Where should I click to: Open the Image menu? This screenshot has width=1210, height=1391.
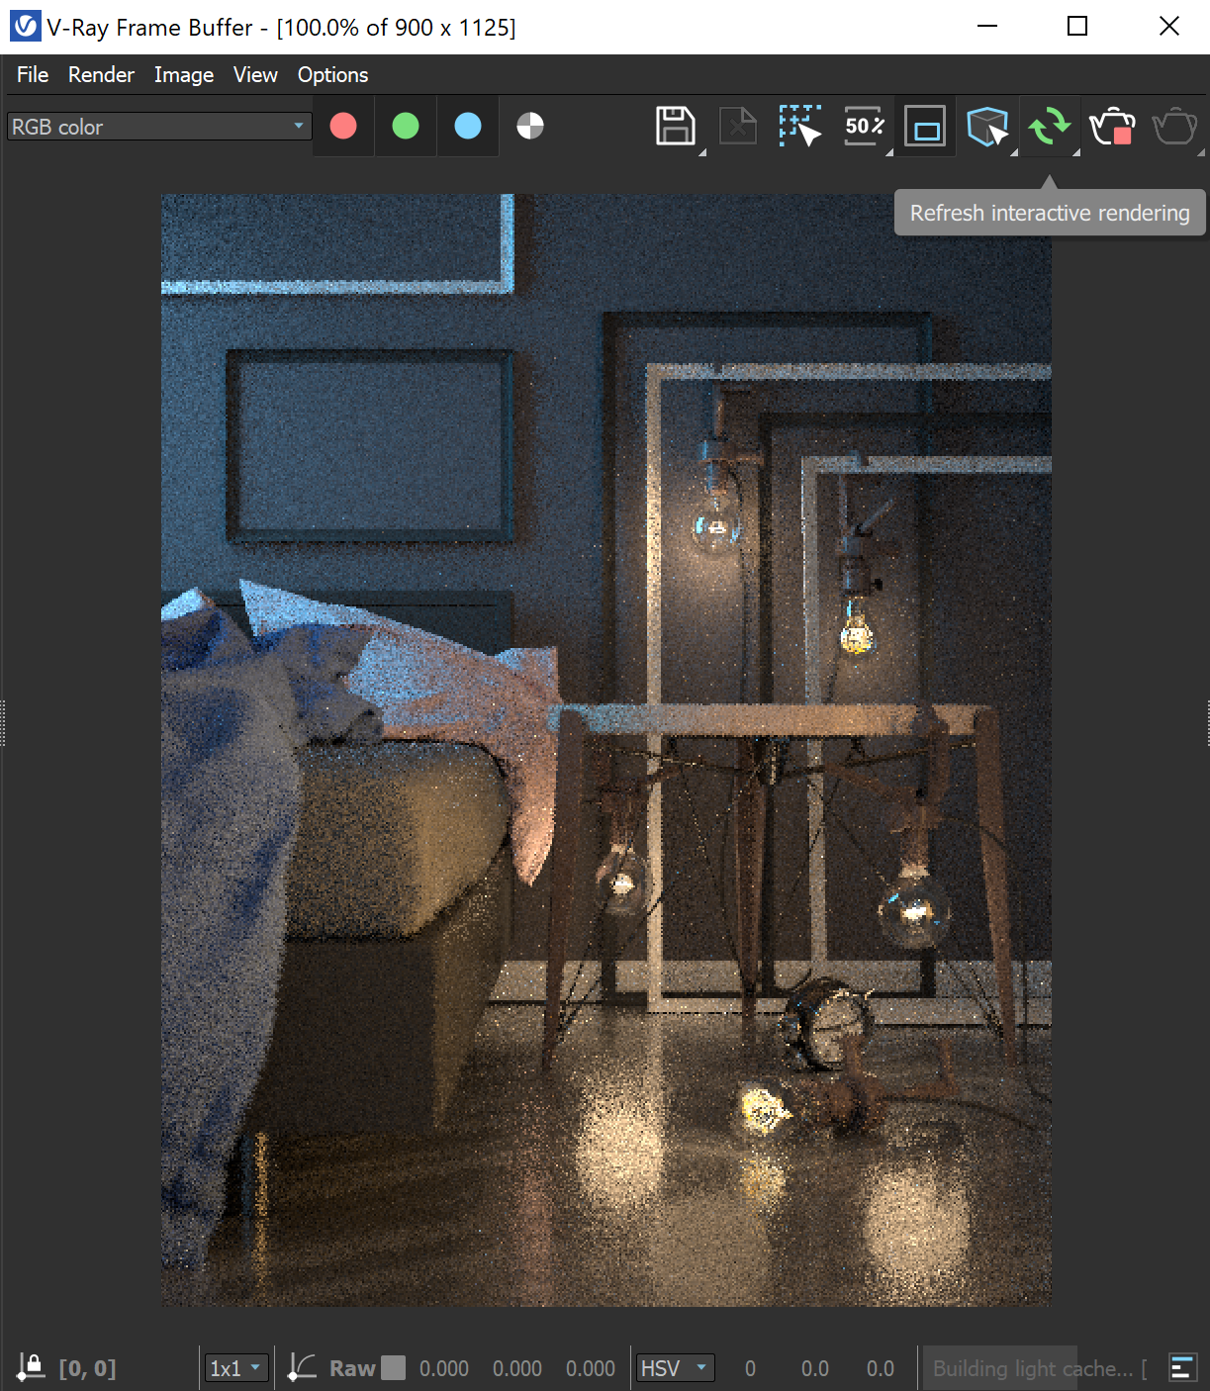click(x=183, y=74)
